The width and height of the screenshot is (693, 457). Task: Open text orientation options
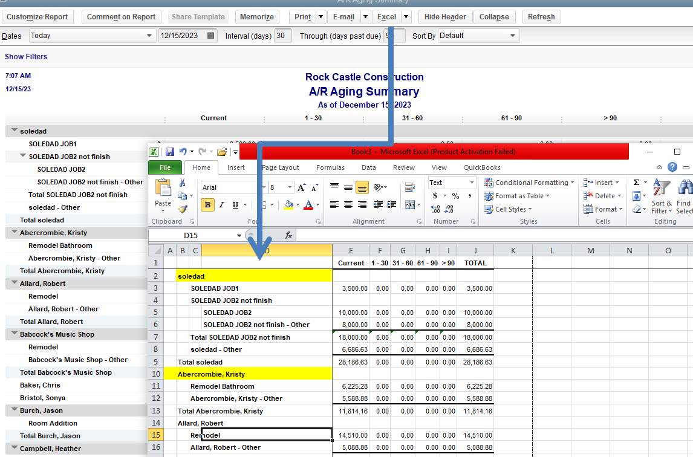tap(378, 187)
